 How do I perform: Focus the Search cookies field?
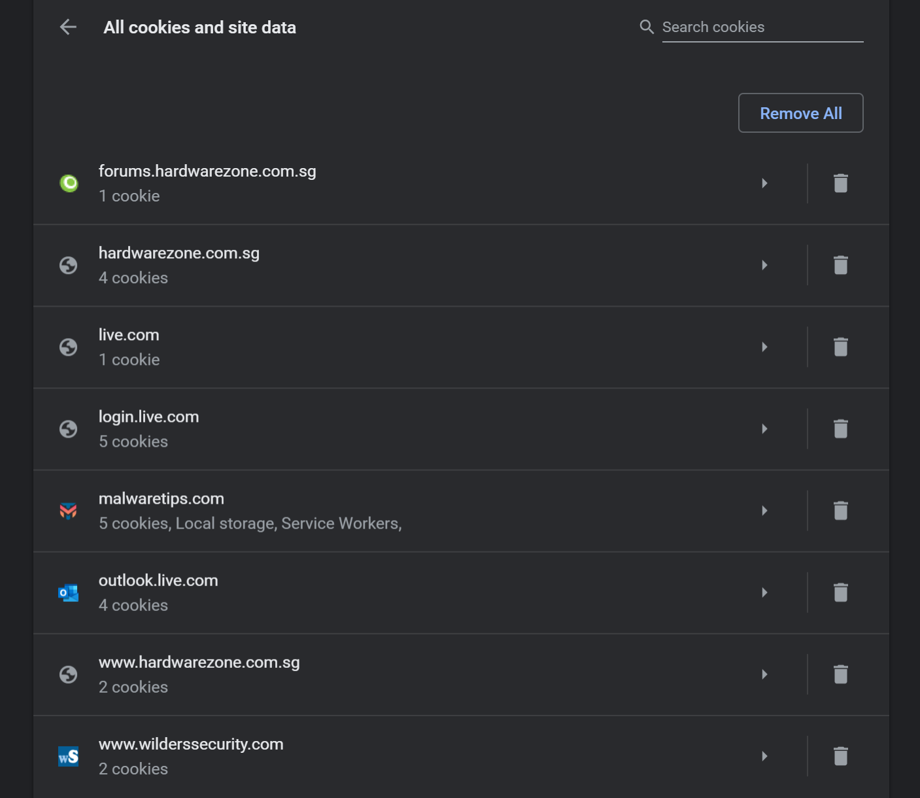762,27
